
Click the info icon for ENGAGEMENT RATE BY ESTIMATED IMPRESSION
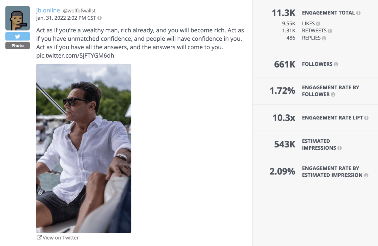366,175
